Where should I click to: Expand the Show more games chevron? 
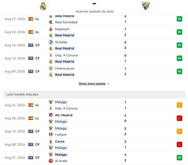(108, 84)
